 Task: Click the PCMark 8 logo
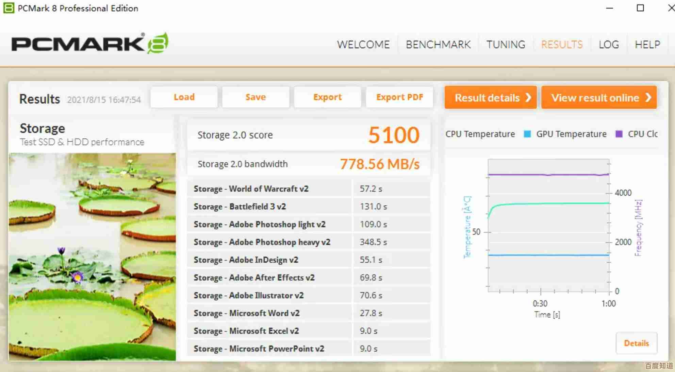tap(90, 44)
